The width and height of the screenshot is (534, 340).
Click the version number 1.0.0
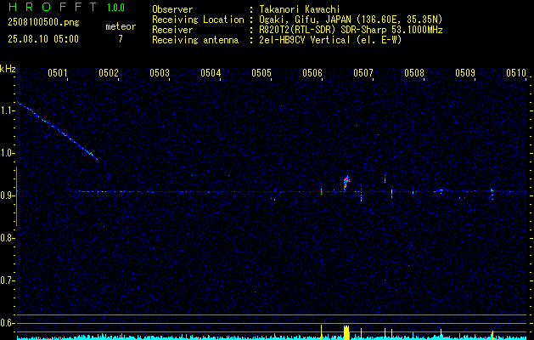click(x=115, y=8)
